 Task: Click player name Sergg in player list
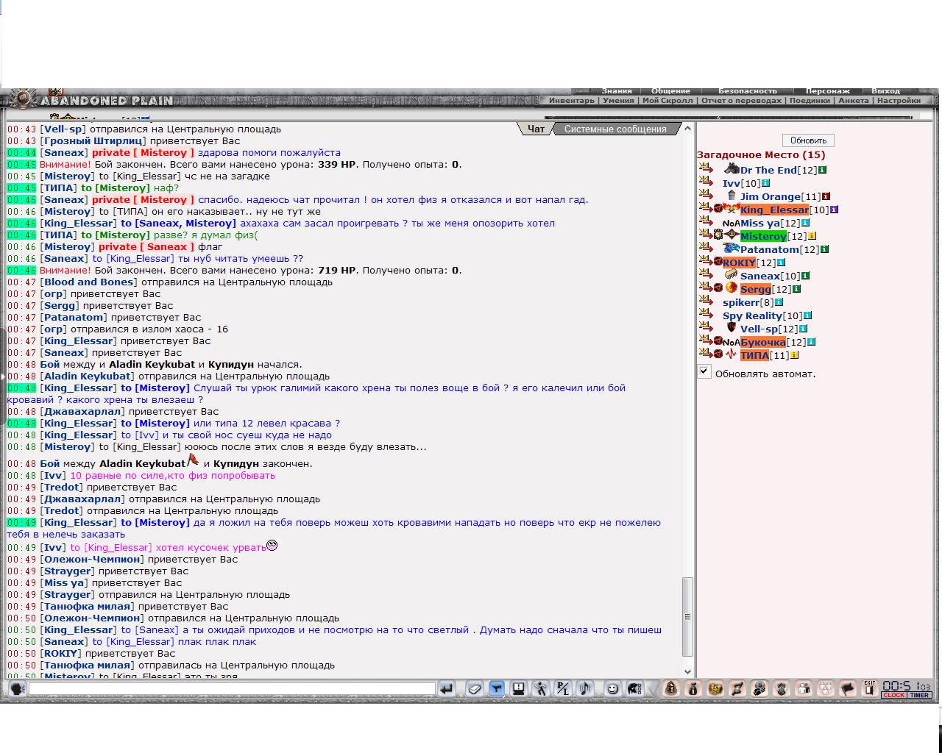pos(755,289)
